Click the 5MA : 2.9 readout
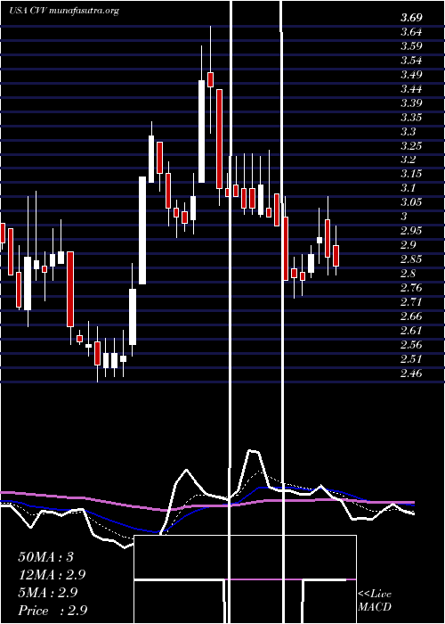The height and width of the screenshot is (624, 445). pyautogui.click(x=49, y=593)
